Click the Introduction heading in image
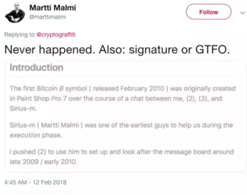 (x=36, y=67)
